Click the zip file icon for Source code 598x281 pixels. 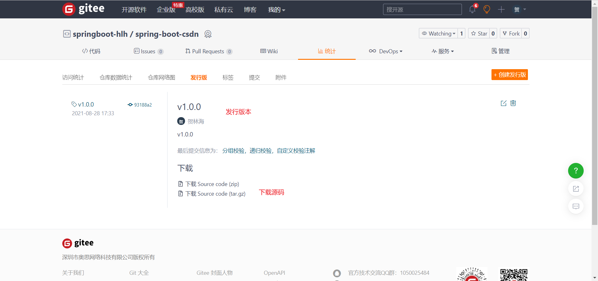pyautogui.click(x=180, y=184)
